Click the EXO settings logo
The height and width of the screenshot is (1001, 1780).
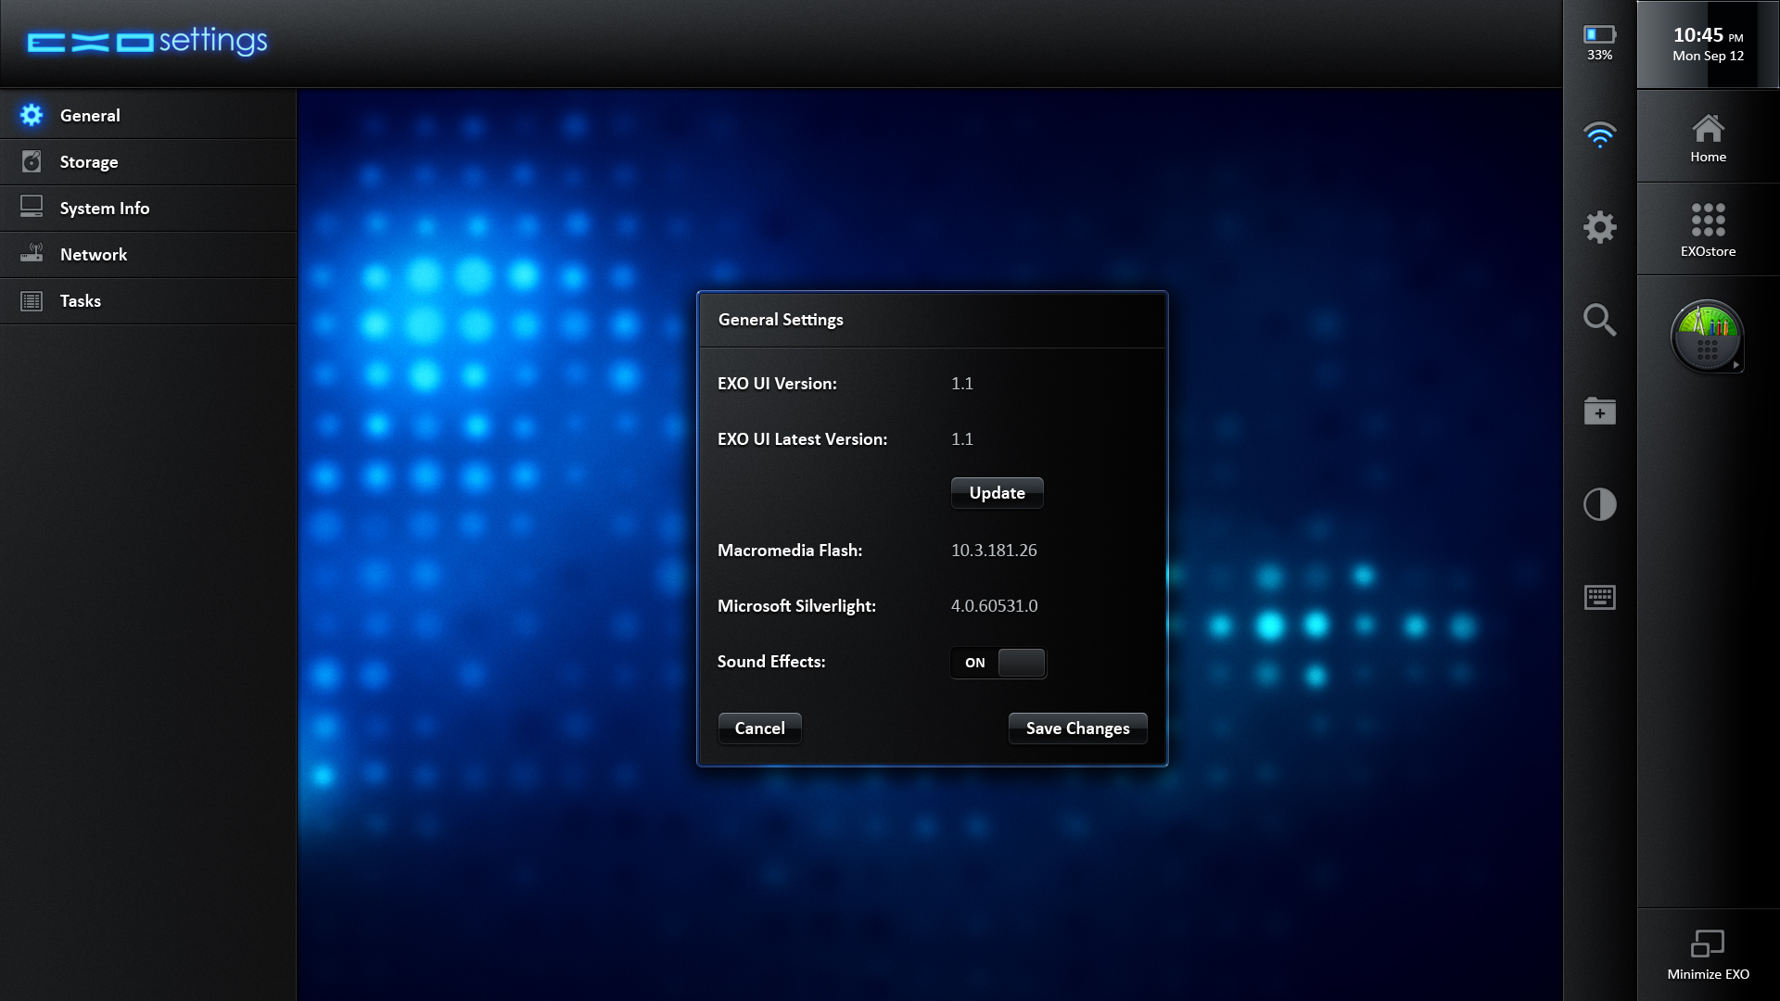pyautogui.click(x=146, y=41)
